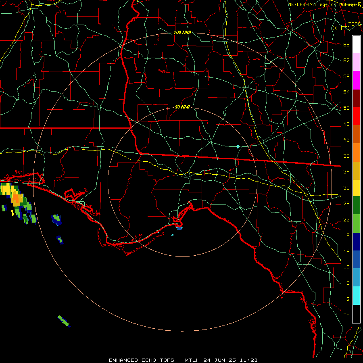Click the legend value 26
The height and width of the screenshot is (363, 363).
click(x=346, y=204)
